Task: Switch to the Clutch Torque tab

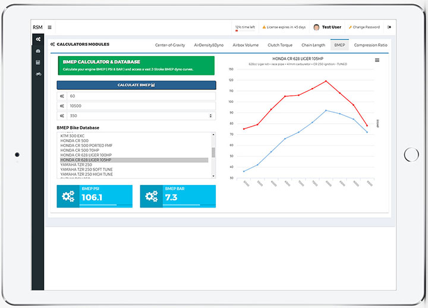Action: [280, 45]
